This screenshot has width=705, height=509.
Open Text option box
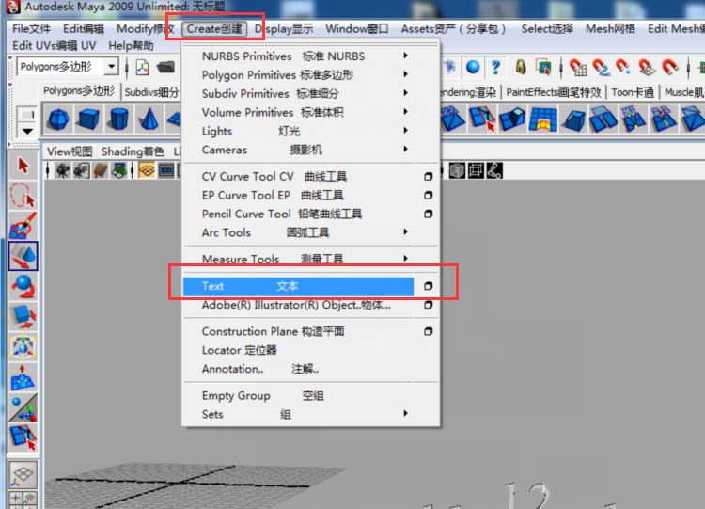click(x=428, y=286)
